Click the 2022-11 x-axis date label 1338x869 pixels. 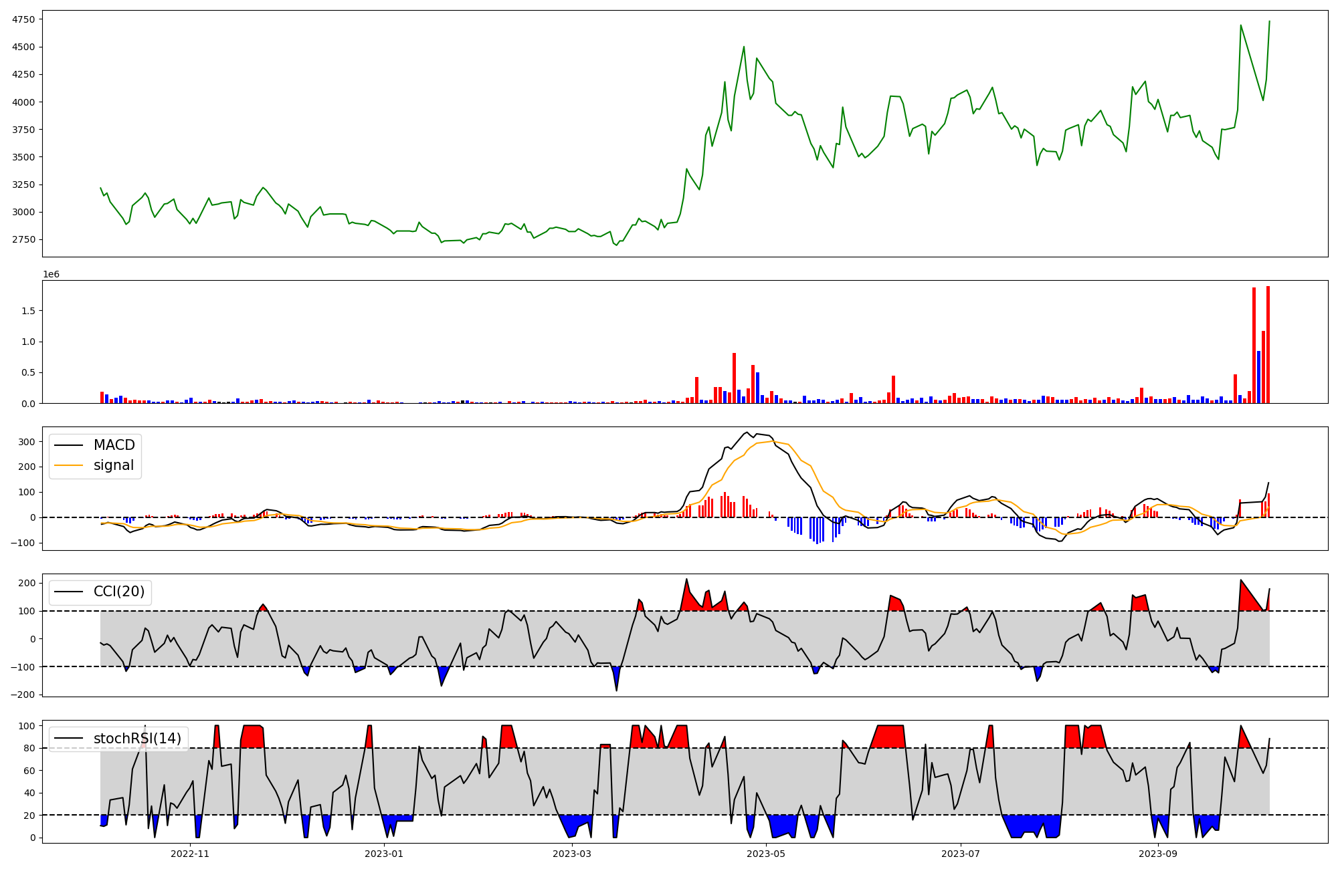(x=190, y=854)
